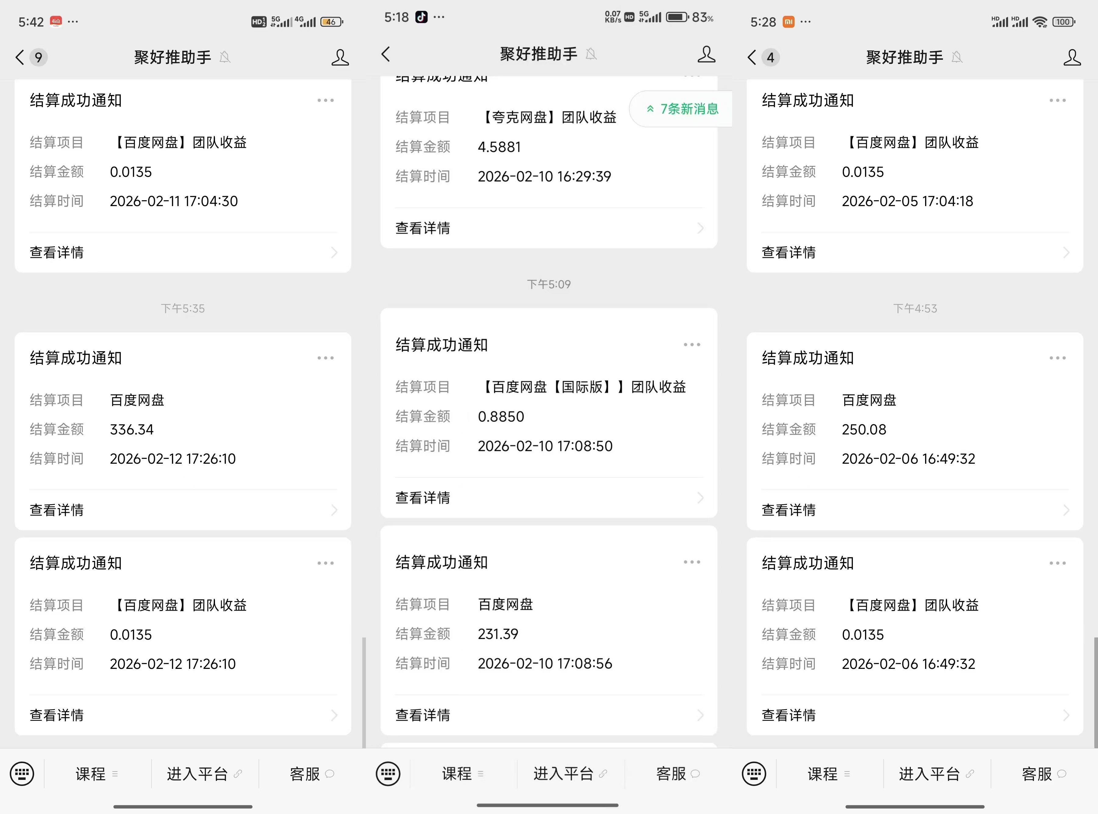Viewport: 1098px width, 814px height.
Task: Expand the chevron on the 4.5881 夸克网盘 card
Action: point(700,228)
